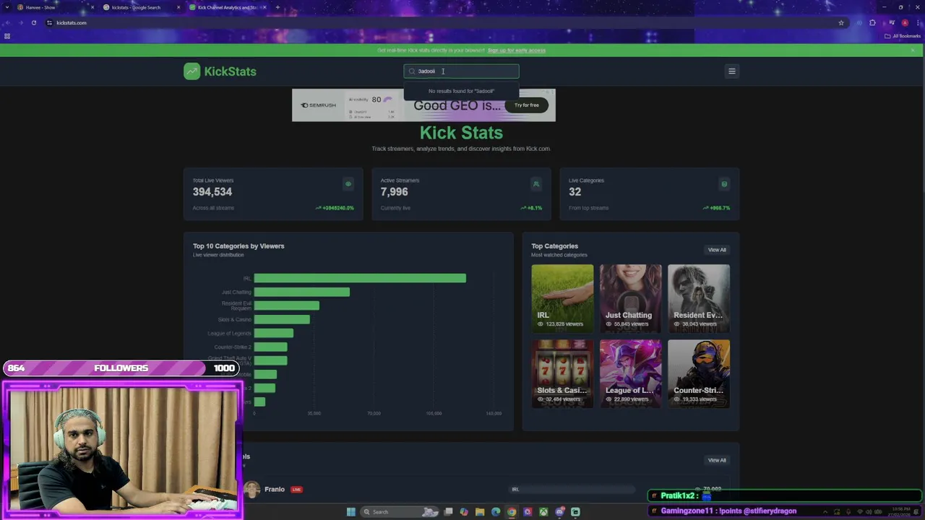This screenshot has width=925, height=520.
Task: Open File Explorer from the taskbar
Action: 480,512
